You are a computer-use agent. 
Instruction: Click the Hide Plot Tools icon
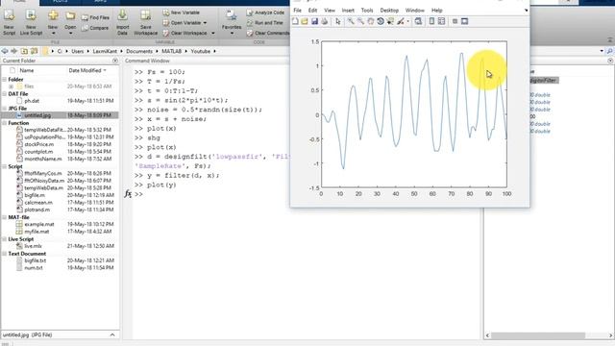pyautogui.click(x=455, y=21)
